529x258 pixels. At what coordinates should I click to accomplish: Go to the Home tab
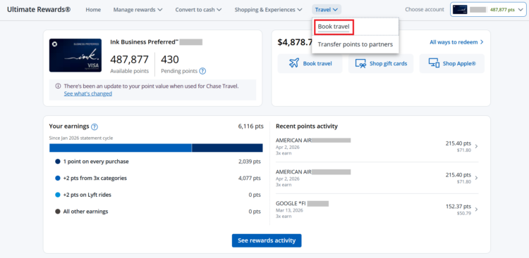[93, 10]
